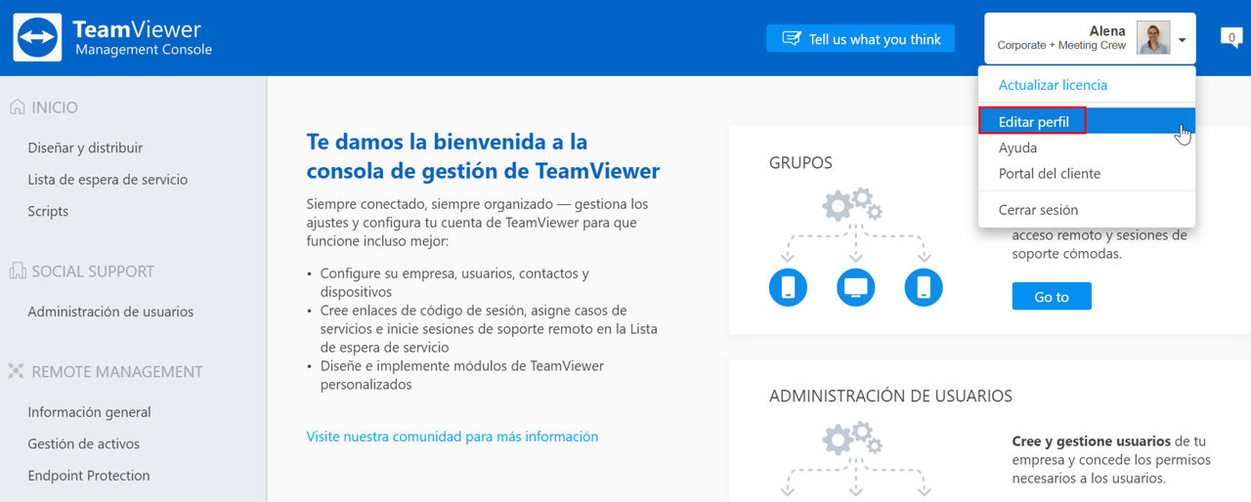1251x502 pixels.
Task: Open Endpoint Protection in sidebar
Action: click(89, 476)
